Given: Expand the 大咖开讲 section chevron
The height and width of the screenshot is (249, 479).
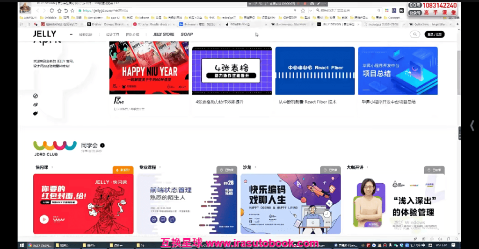Looking at the screenshot, I should pyautogui.click(x=367, y=167).
